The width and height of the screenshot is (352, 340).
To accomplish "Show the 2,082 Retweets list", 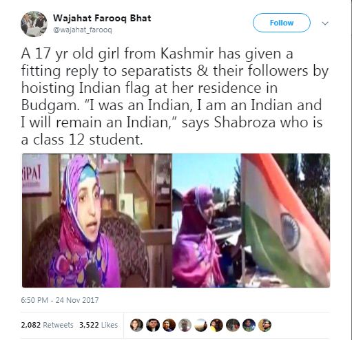I will (47, 325).
